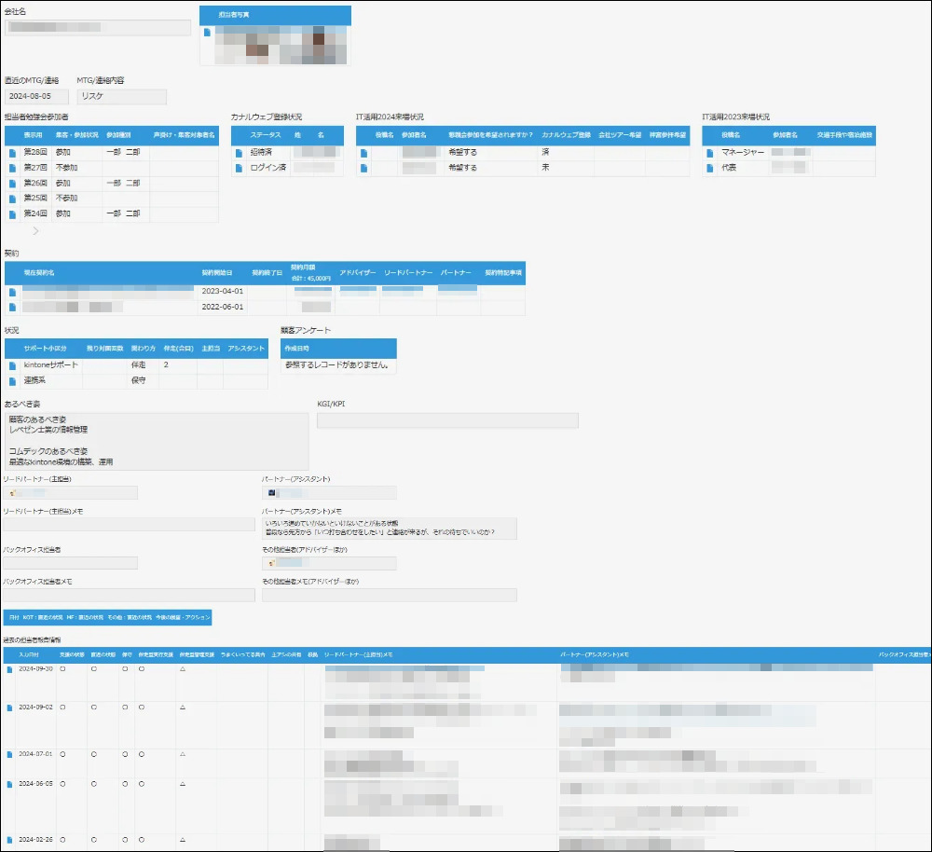Open report record icon for 2024-06-05
This screenshot has width=932, height=852.
[9, 784]
